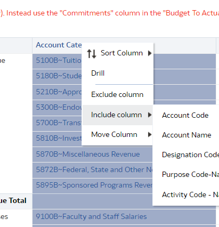Open the Include column menu entry
The height and width of the screenshot is (227, 219).
pyautogui.click(x=118, y=115)
